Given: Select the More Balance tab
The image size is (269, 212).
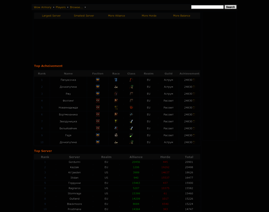Looking at the screenshot, I should 182,16.
